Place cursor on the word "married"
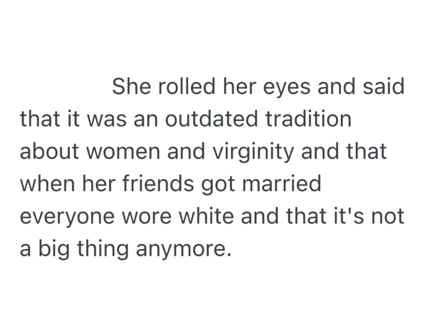Screen dimensions: 443x325 click(291, 184)
